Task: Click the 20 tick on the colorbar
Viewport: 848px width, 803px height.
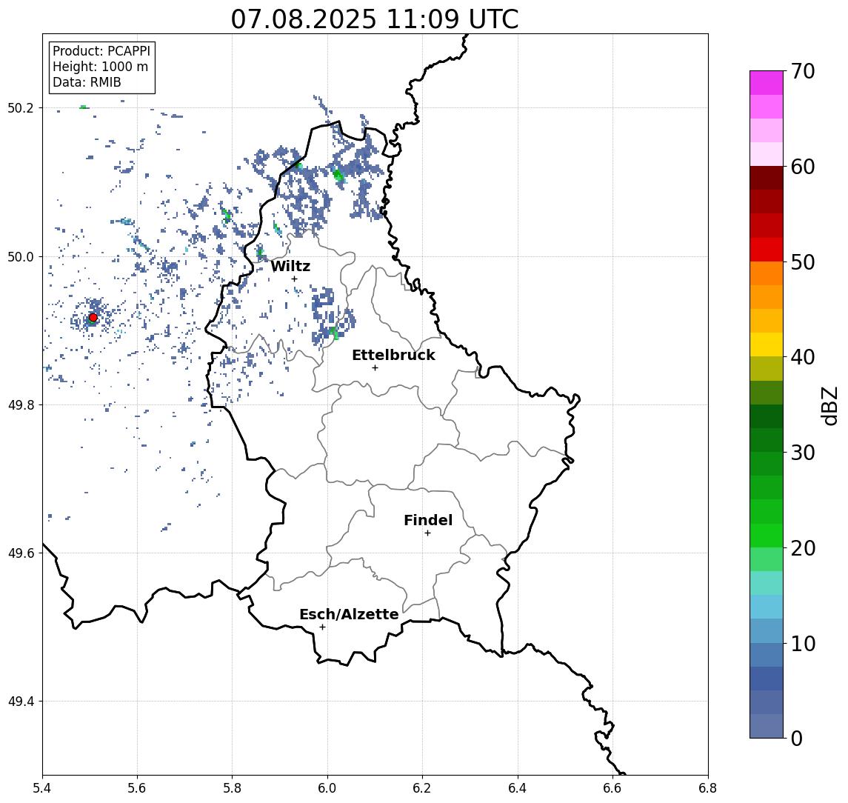Action: (x=803, y=547)
